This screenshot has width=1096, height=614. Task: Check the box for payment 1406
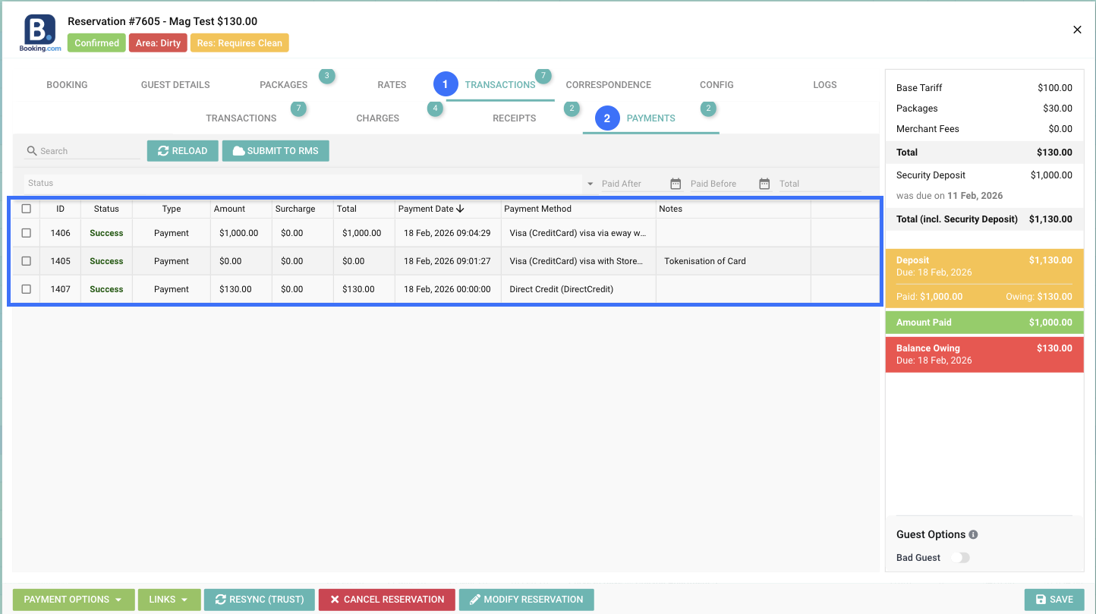click(27, 233)
